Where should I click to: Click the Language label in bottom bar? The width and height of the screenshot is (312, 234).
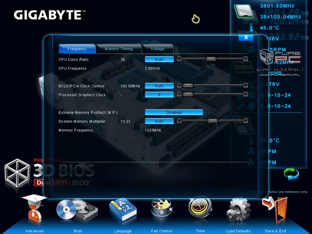click(123, 231)
